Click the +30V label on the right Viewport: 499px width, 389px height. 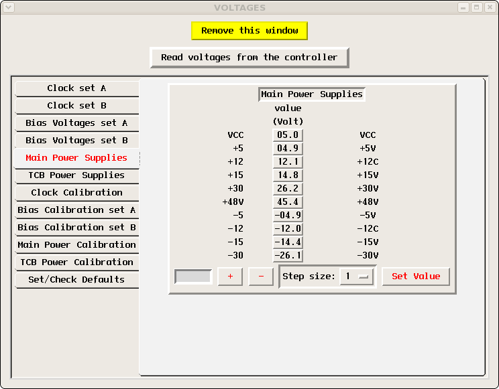point(368,188)
